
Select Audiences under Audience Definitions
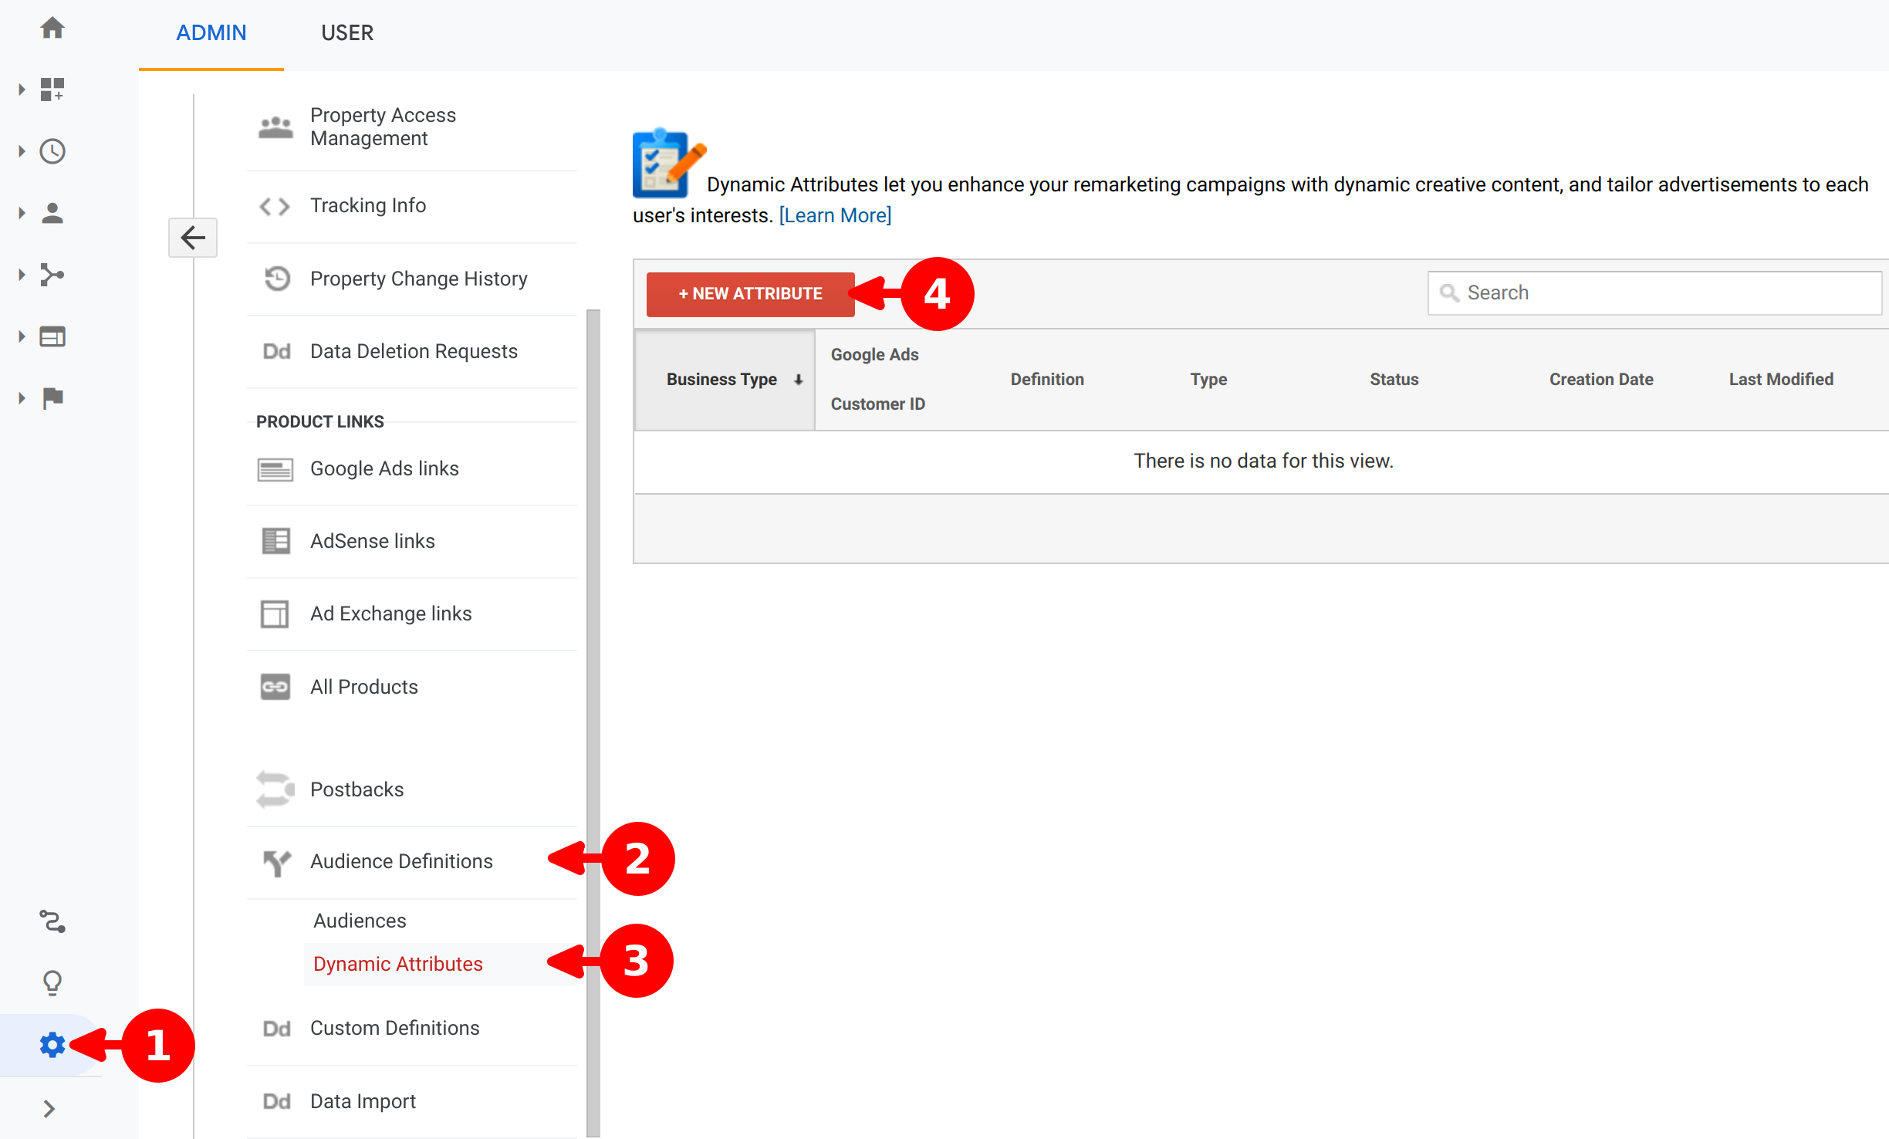pos(360,921)
